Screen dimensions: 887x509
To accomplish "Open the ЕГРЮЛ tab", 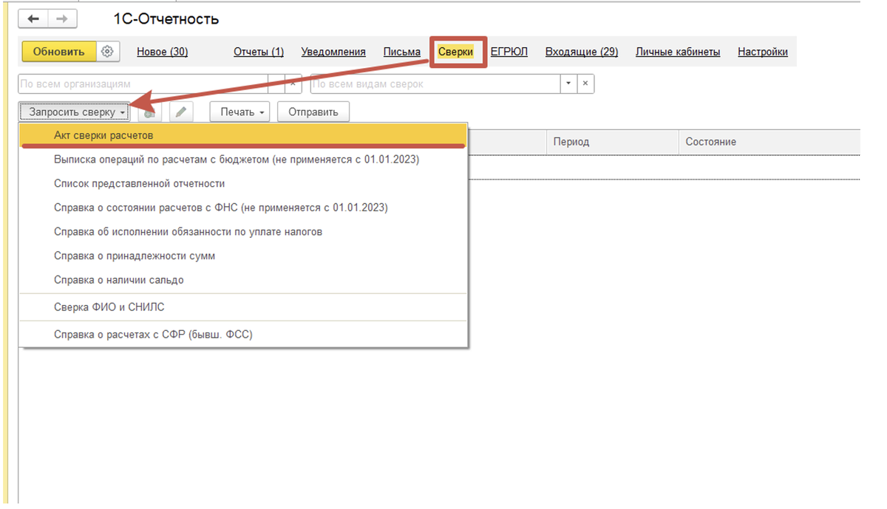I will click(x=509, y=52).
